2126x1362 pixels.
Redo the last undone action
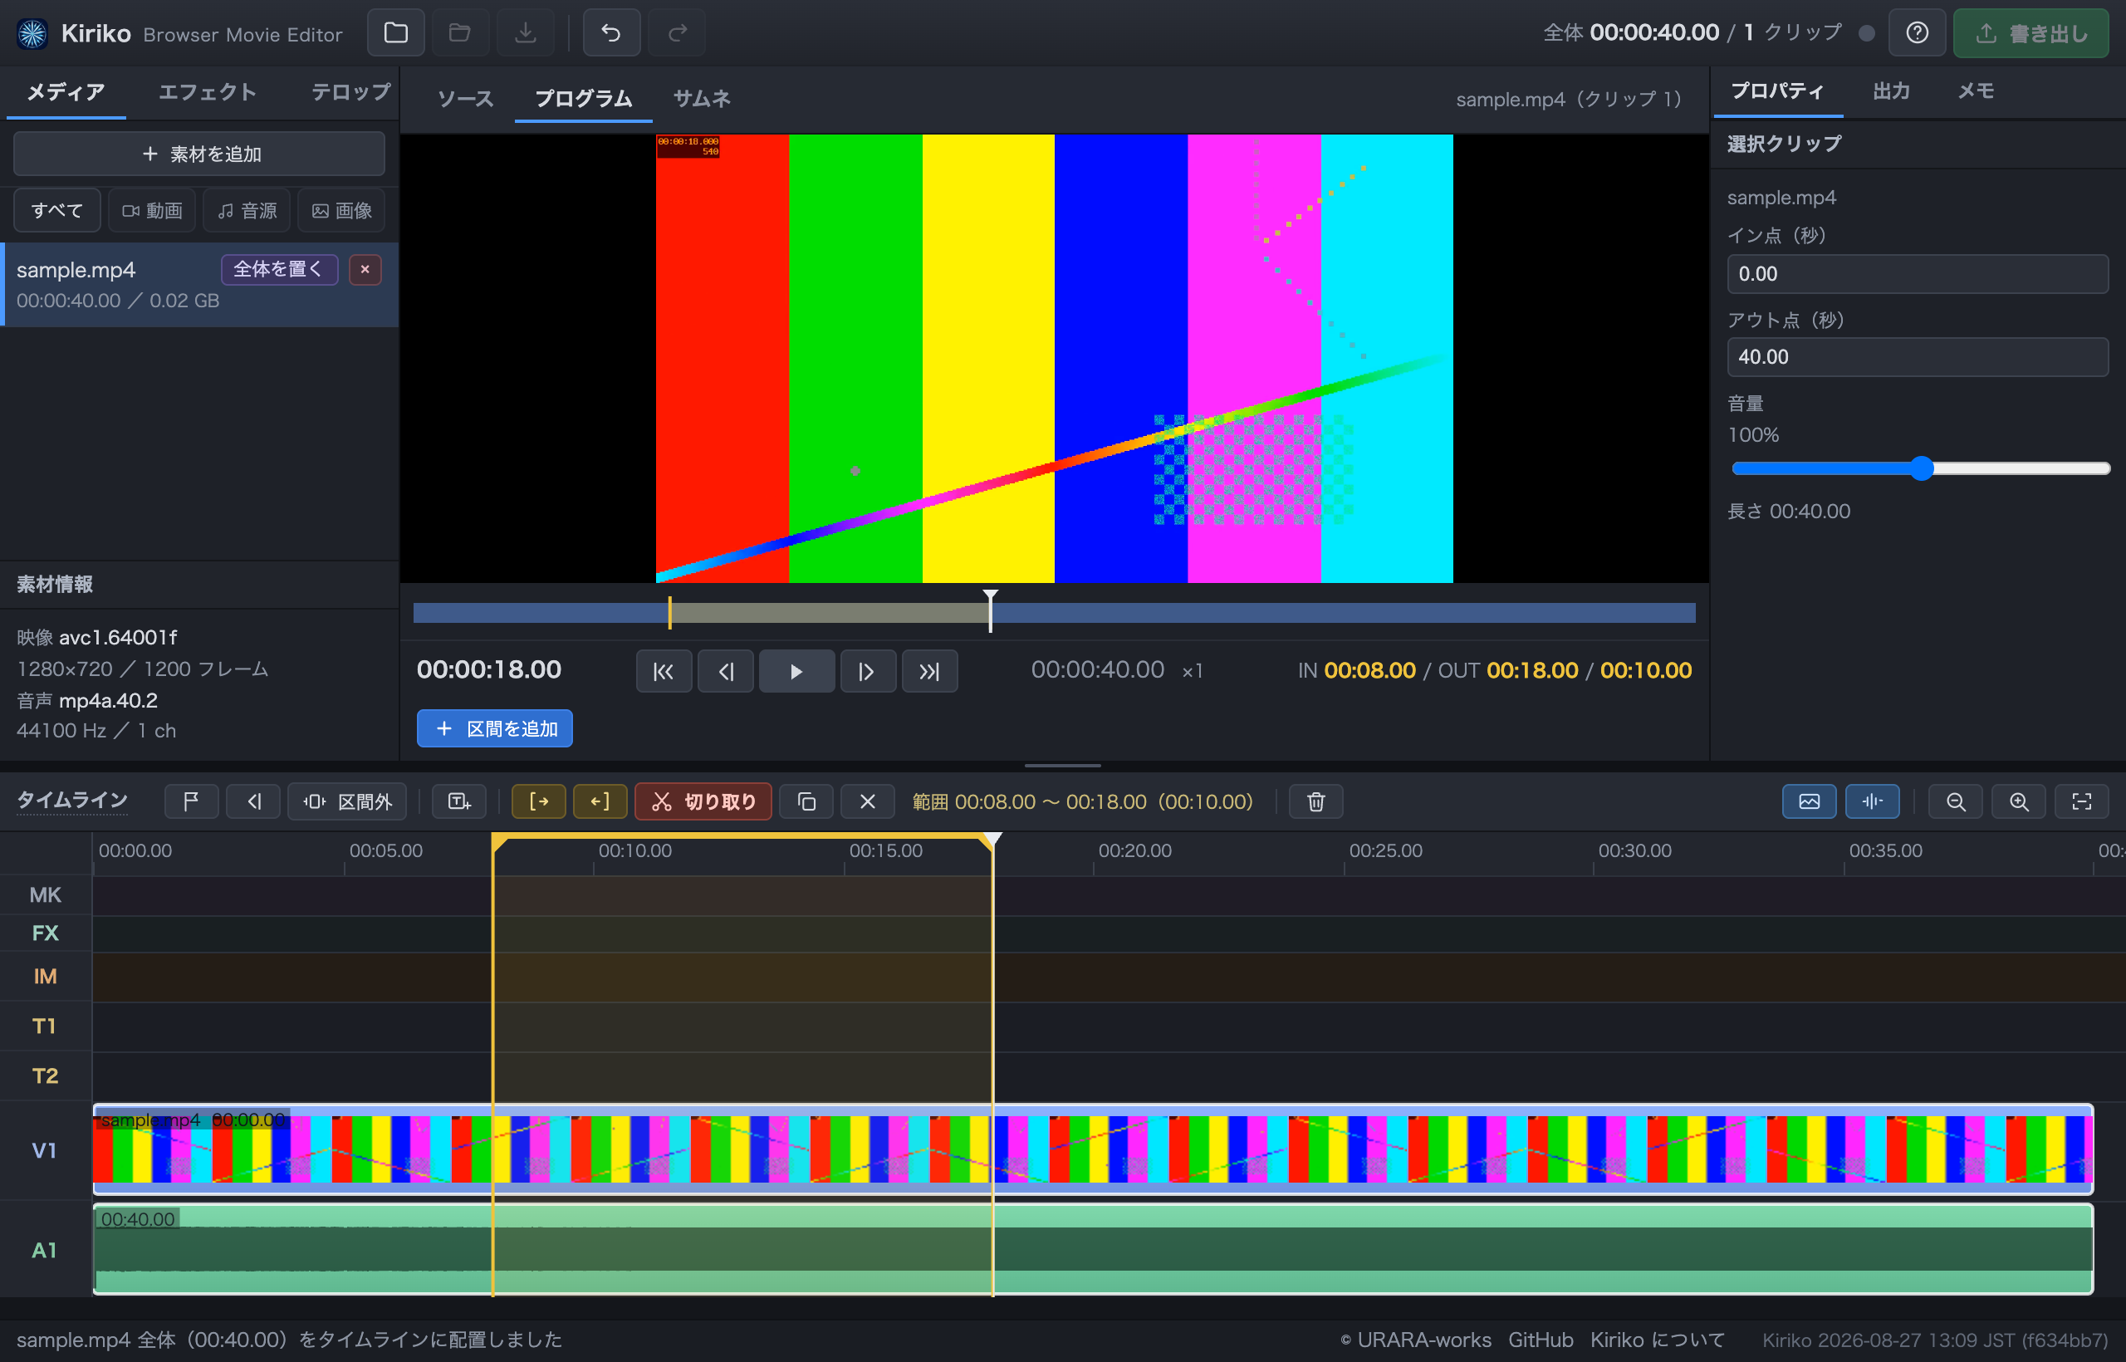point(678,32)
